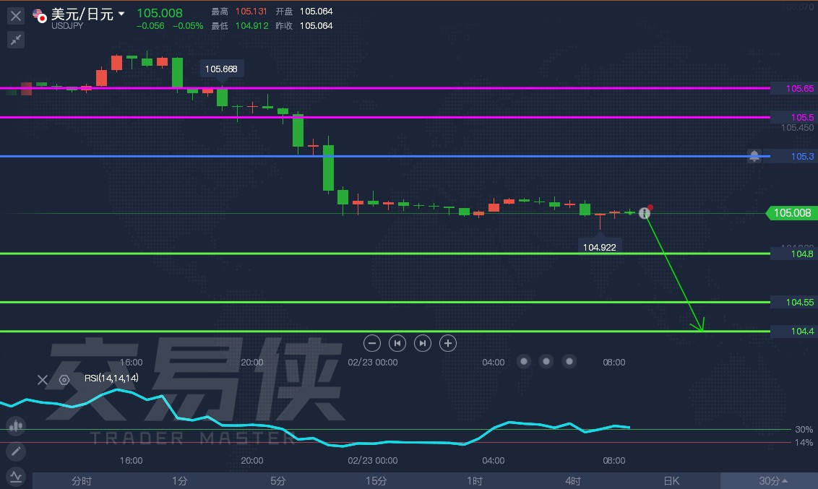Expand the 30分 timeframe dropdown
Viewport: 818px width, 489px height.
770,480
